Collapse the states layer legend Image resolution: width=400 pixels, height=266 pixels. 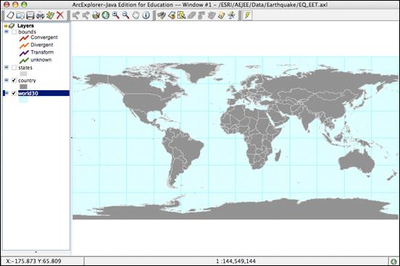tap(7, 68)
